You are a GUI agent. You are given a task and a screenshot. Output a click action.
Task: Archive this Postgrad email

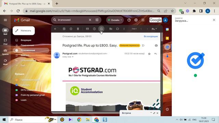pos(64,29)
